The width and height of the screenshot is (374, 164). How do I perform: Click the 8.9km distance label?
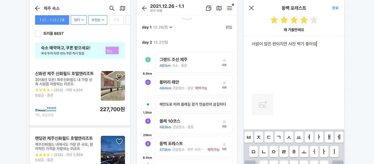click(147, 74)
